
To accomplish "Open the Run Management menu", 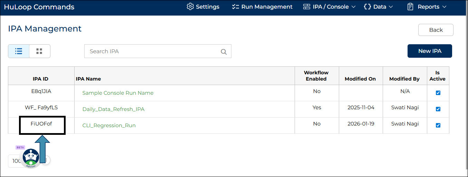I will point(267,7).
